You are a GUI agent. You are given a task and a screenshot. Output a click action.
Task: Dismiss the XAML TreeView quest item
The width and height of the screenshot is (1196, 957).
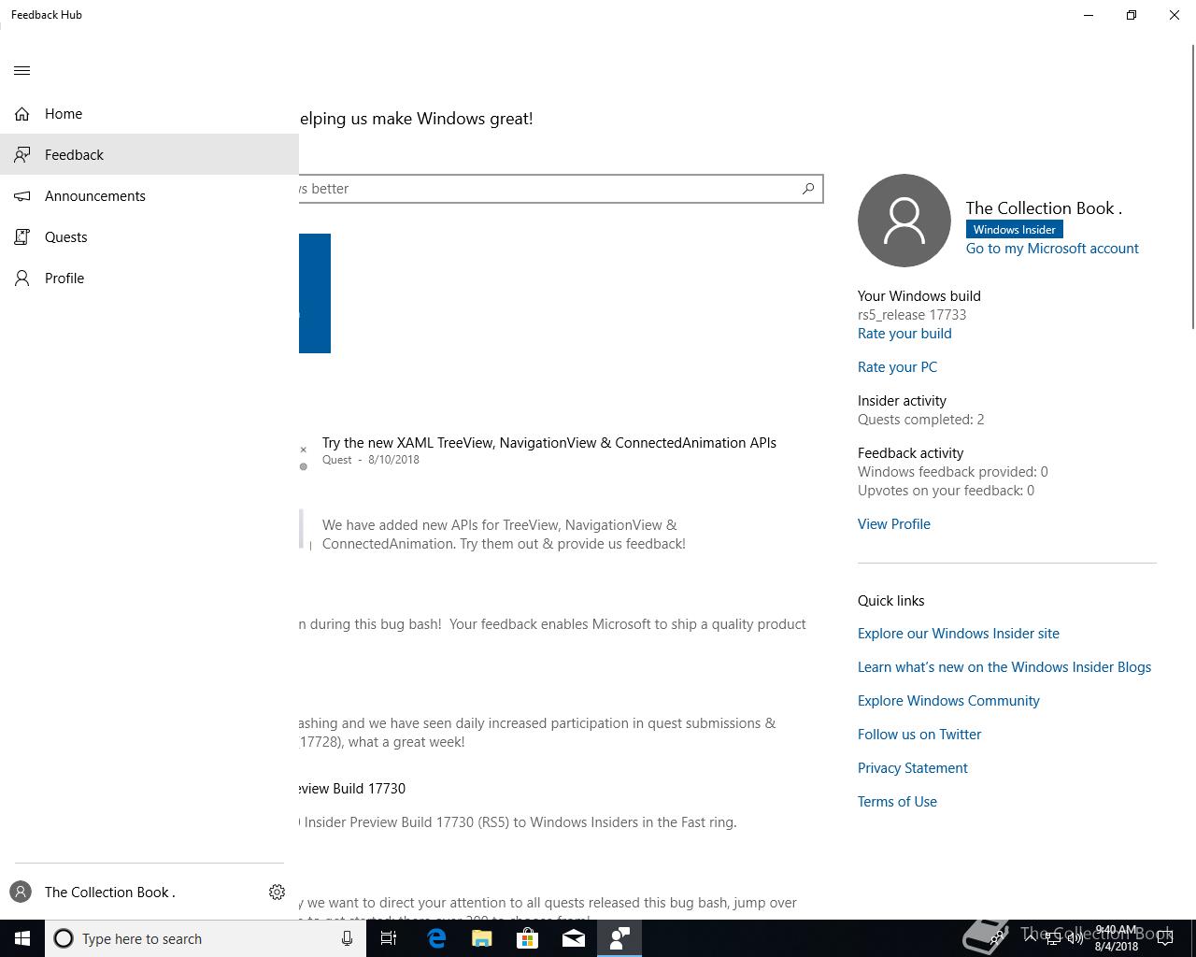point(303,450)
